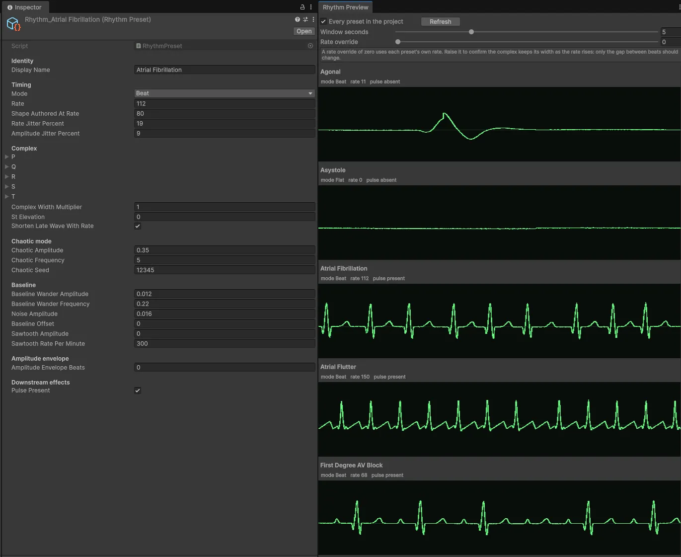This screenshot has height=557, width=681.
Task: Click the Script field object picker circle
Action: click(x=310, y=46)
